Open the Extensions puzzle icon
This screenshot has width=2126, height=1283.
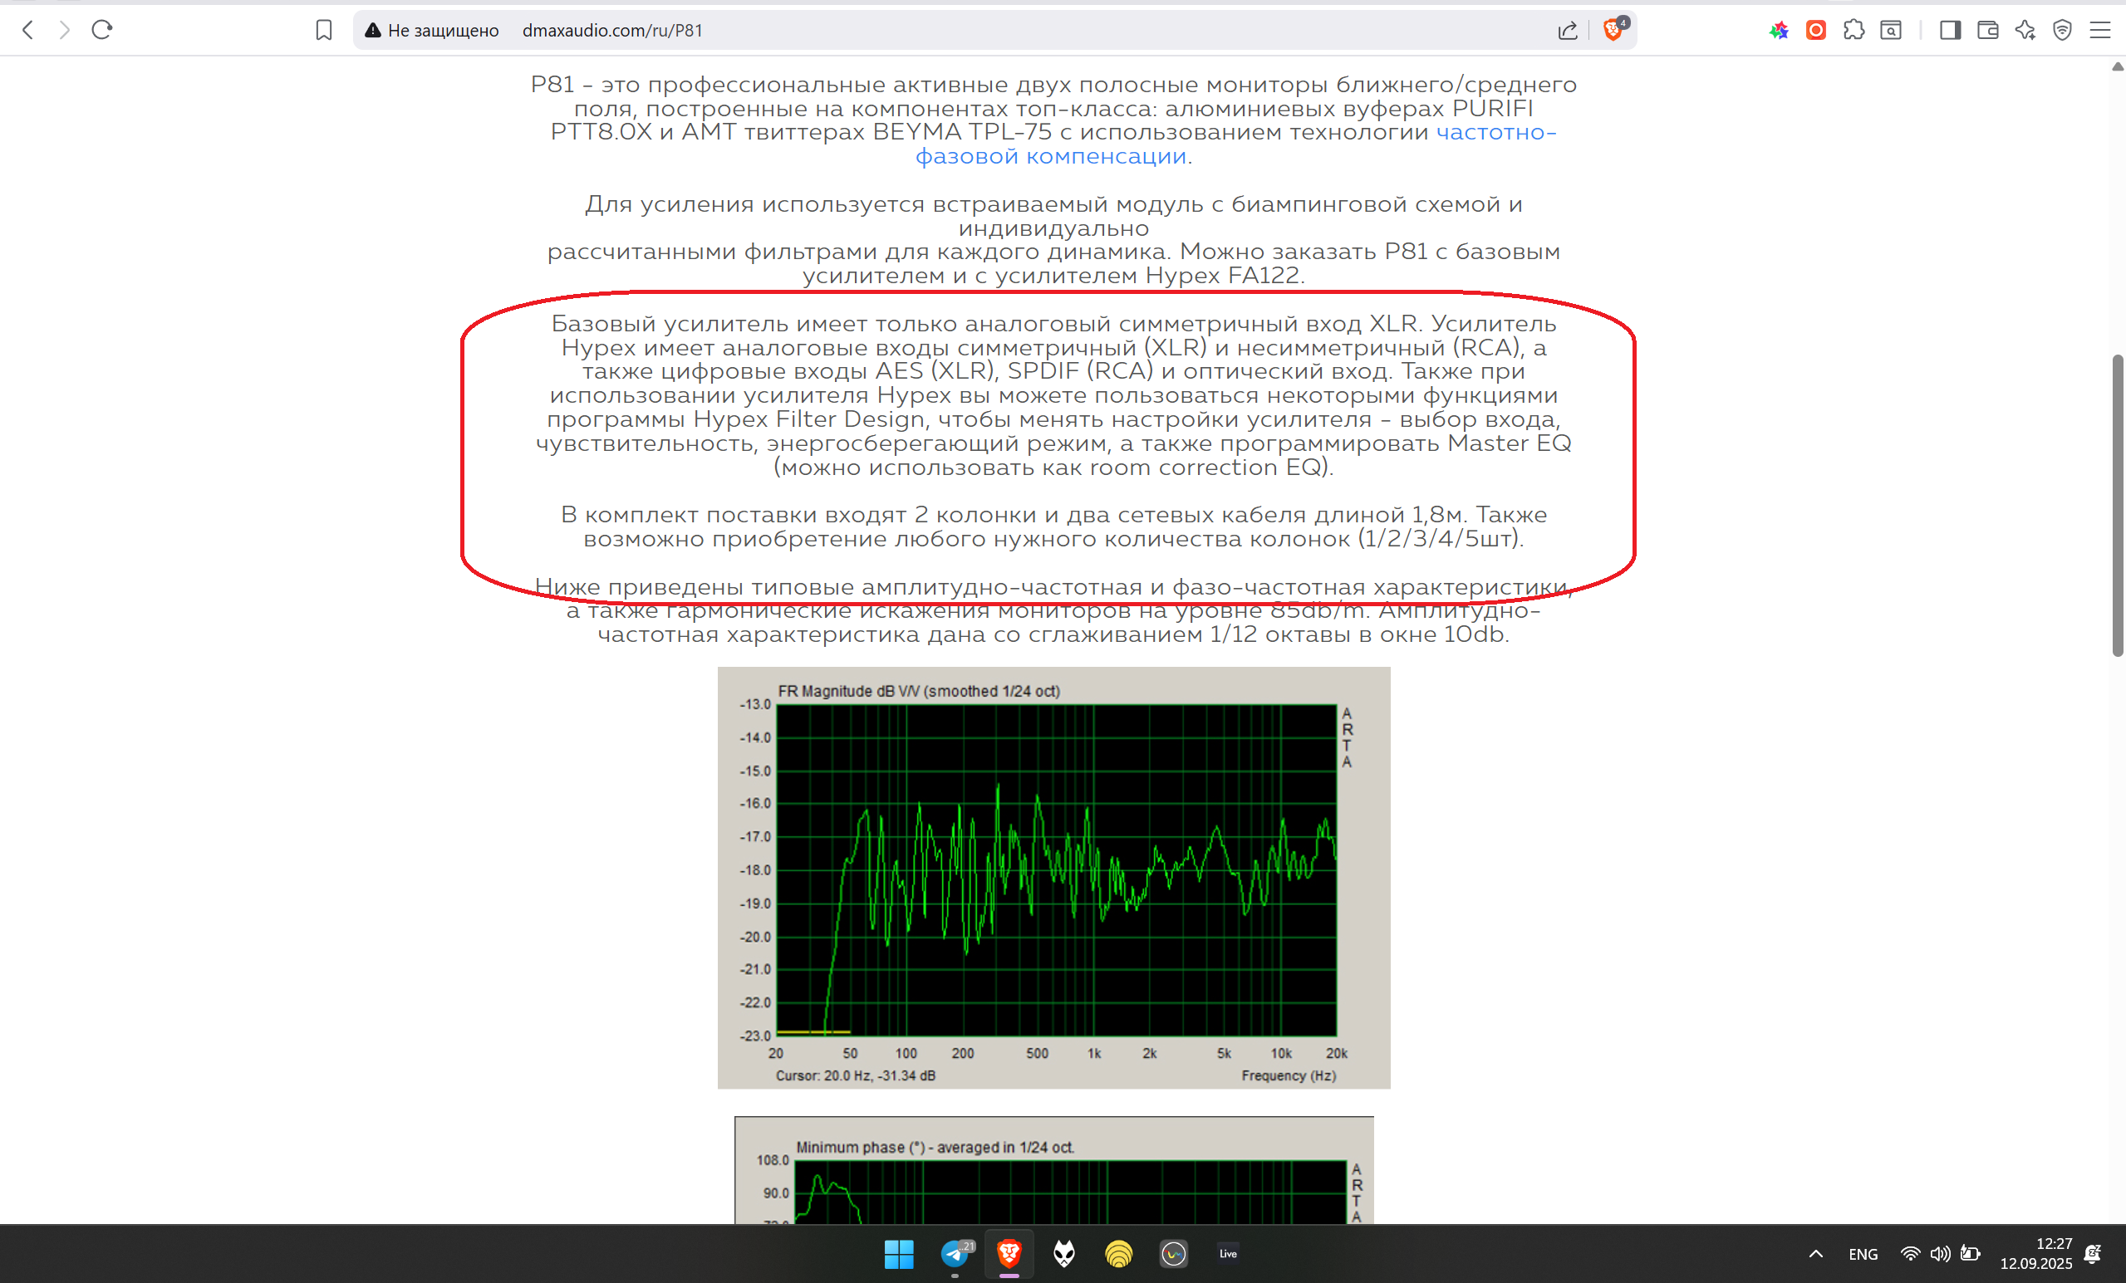(x=1853, y=30)
